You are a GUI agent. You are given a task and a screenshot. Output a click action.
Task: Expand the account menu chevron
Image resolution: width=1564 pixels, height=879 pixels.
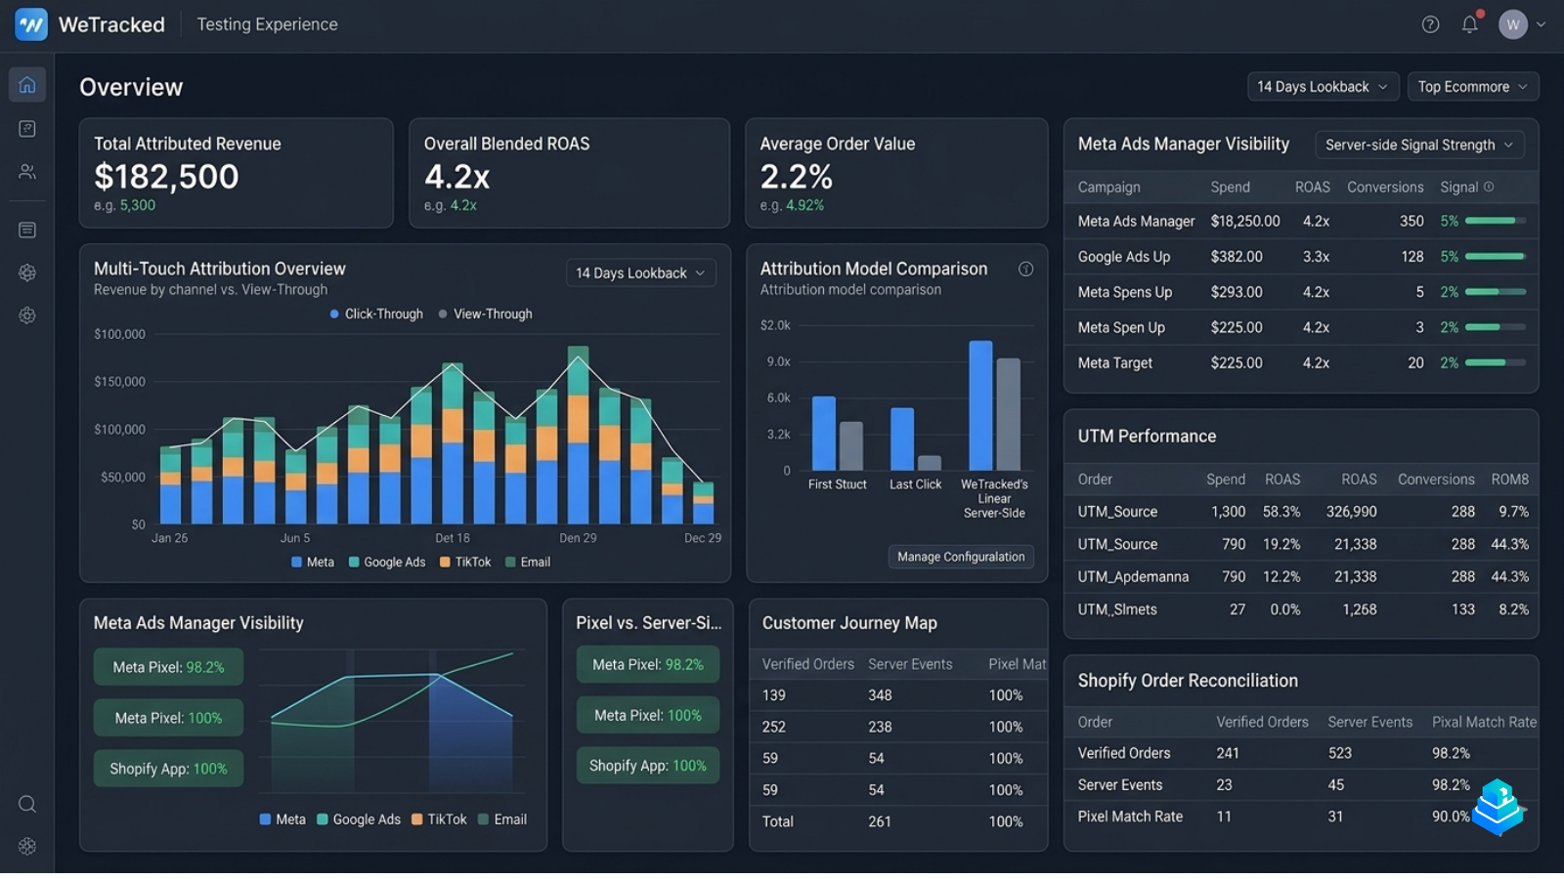[1542, 24]
